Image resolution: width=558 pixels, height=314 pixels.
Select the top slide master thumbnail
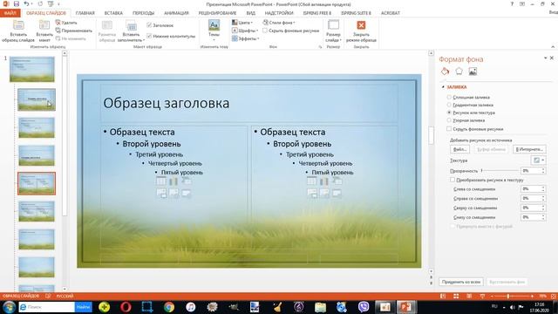32,69
